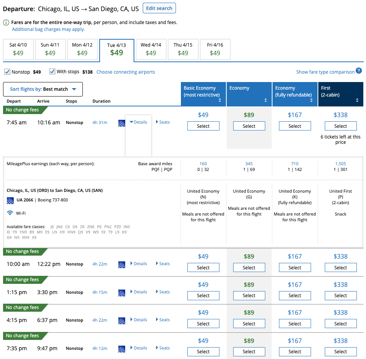Switch to the Wed 4/14 date tab
The image size is (366, 359).
pos(151,49)
